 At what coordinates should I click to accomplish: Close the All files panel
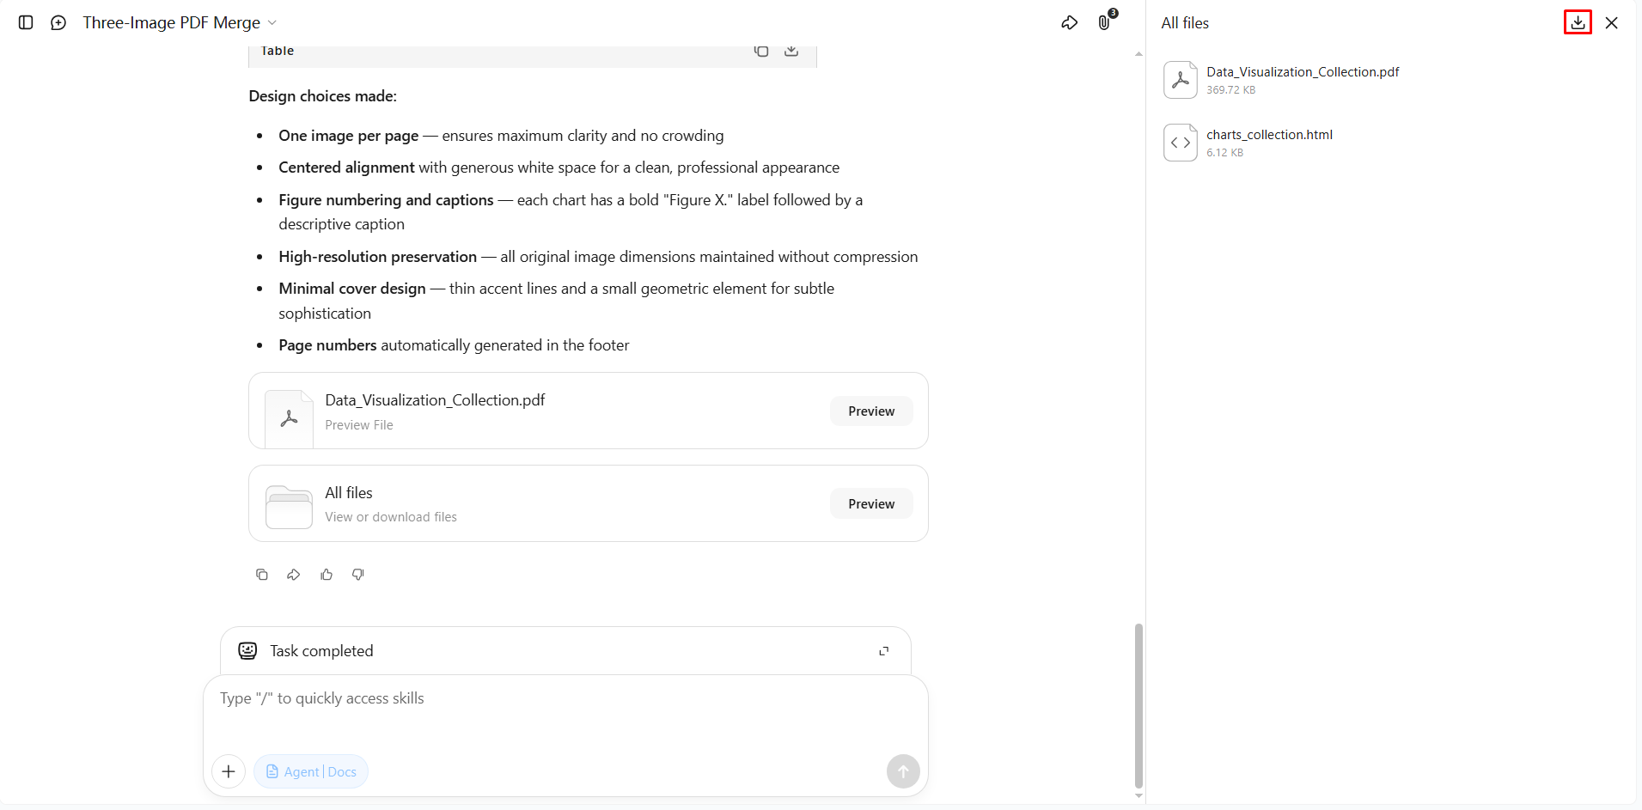coord(1611,23)
